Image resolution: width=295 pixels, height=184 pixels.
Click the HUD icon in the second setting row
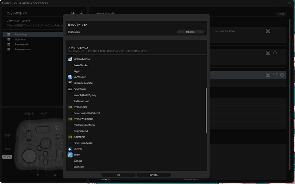tap(268, 53)
